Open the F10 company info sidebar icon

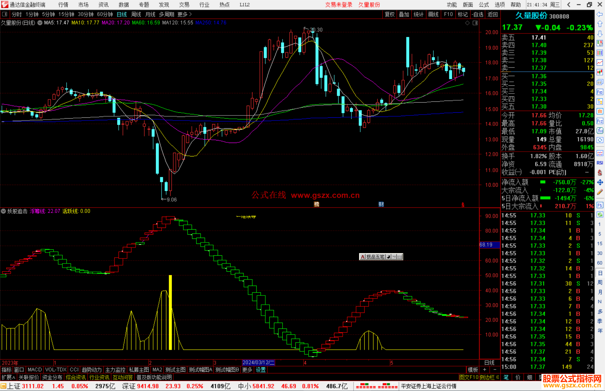600,92
